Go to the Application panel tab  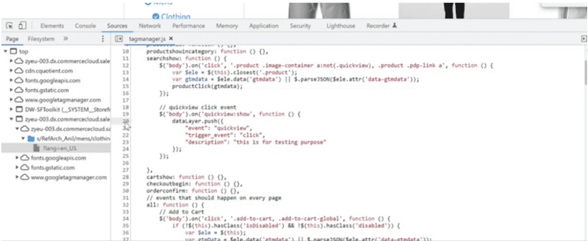click(x=264, y=26)
